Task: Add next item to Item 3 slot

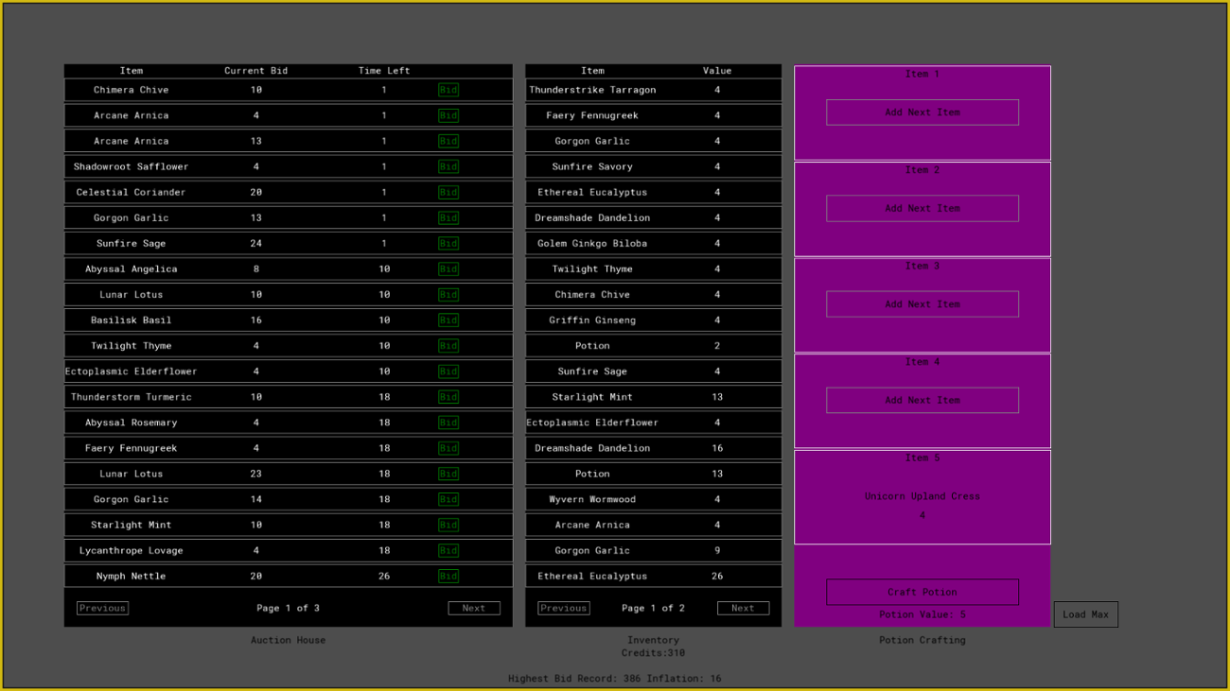Action: pos(922,304)
